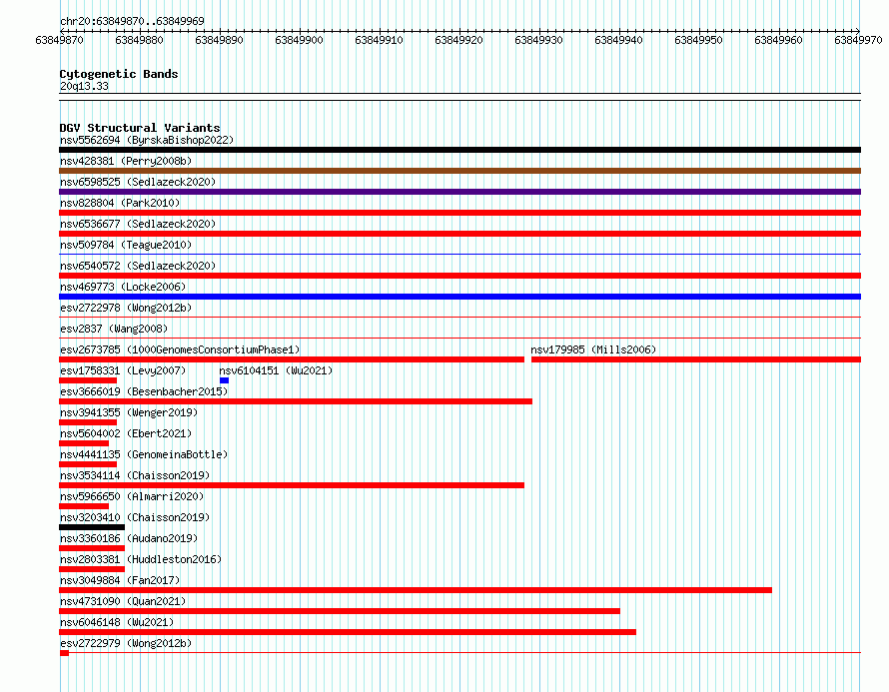889x692 pixels.
Task: Open the nsv428381 (Perry2008b) label
Action: pos(126,161)
